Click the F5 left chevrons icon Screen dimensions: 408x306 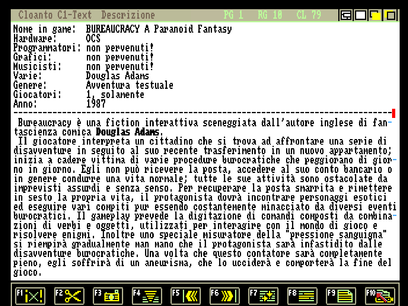pyautogui.click(x=186, y=296)
